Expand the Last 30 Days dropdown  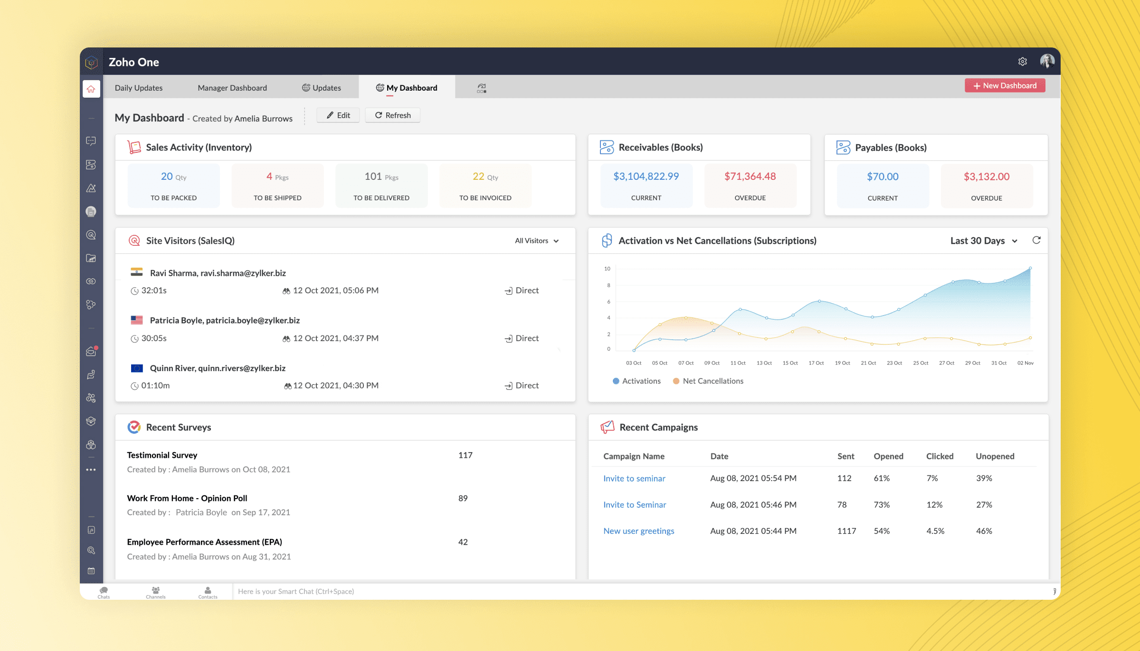[x=984, y=241]
